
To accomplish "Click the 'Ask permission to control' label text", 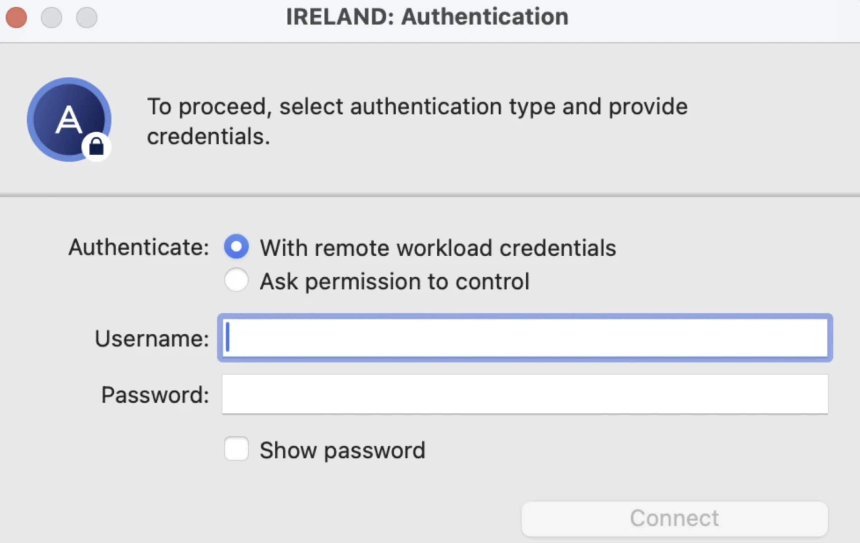I will click(x=395, y=282).
